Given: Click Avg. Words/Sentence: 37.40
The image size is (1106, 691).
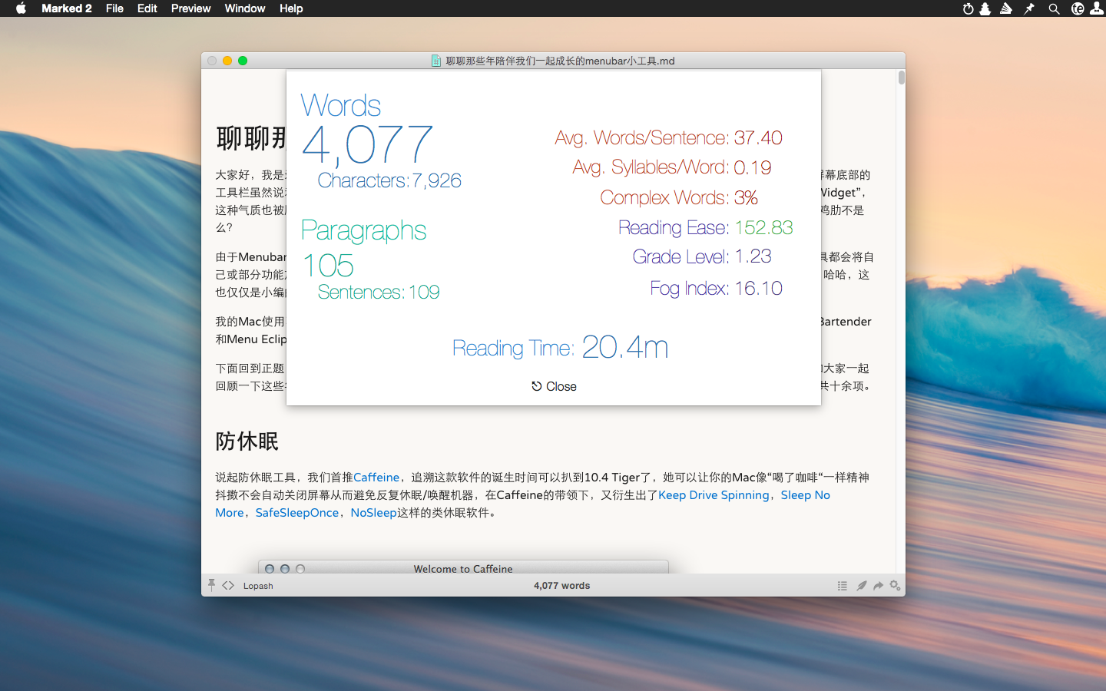Looking at the screenshot, I should pos(668,138).
